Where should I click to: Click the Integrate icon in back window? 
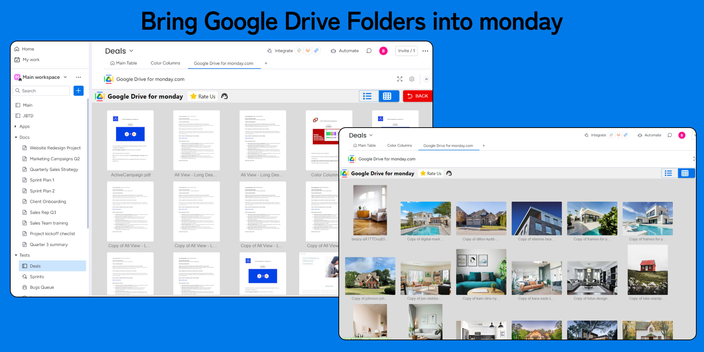pyautogui.click(x=269, y=51)
